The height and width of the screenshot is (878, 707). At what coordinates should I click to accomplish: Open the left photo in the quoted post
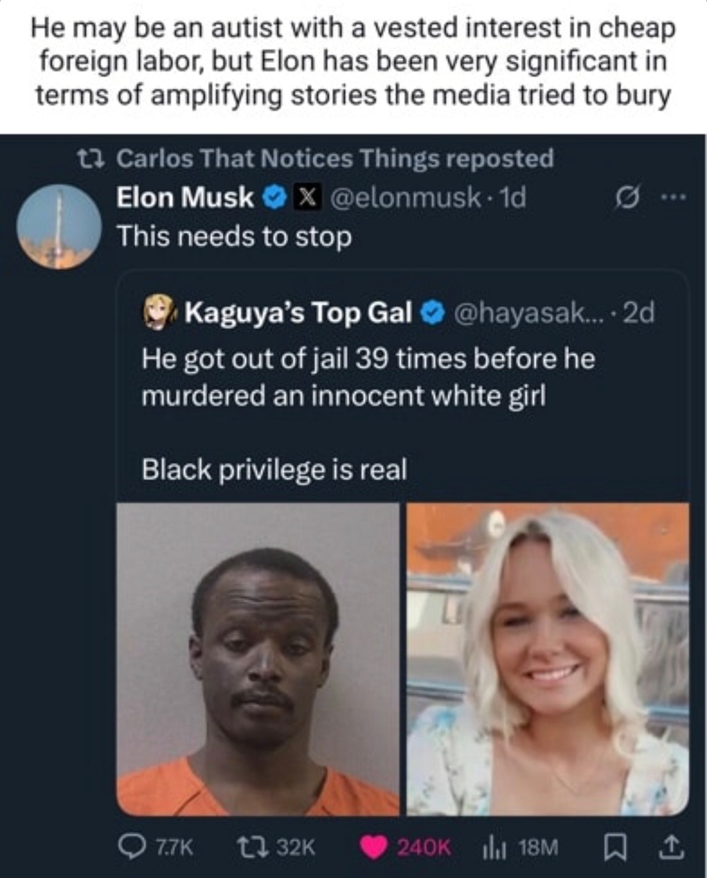pos(258,658)
